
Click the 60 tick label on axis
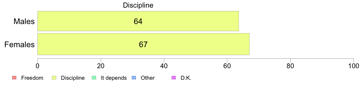point(227,66)
